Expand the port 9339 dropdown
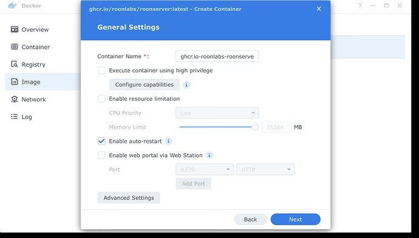This screenshot has width=419, height=238. (x=205, y=169)
